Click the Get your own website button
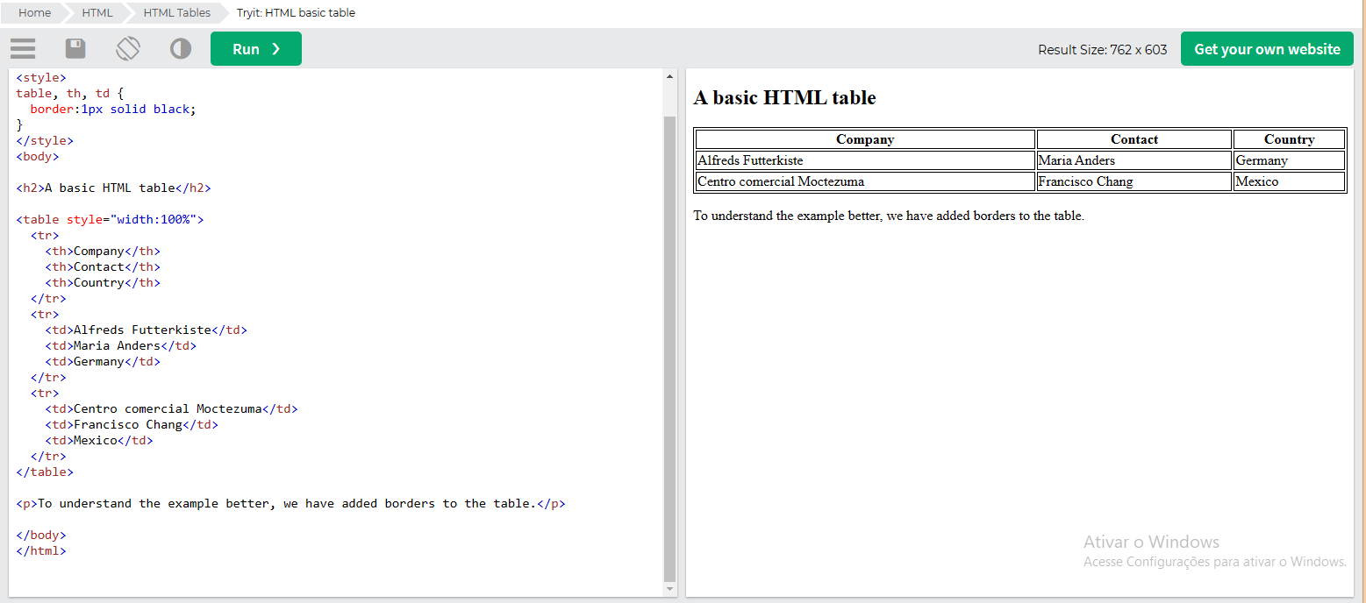1366x603 pixels. click(1266, 48)
